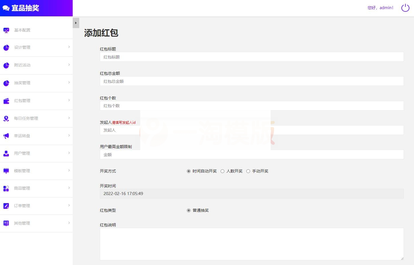Open the 红包管理 wallet icon
The height and width of the screenshot is (265, 414).
[6, 101]
